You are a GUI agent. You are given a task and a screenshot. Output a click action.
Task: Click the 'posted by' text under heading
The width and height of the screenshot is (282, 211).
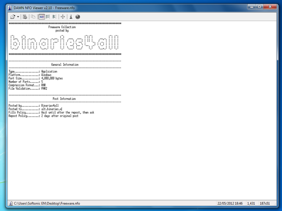62,30
